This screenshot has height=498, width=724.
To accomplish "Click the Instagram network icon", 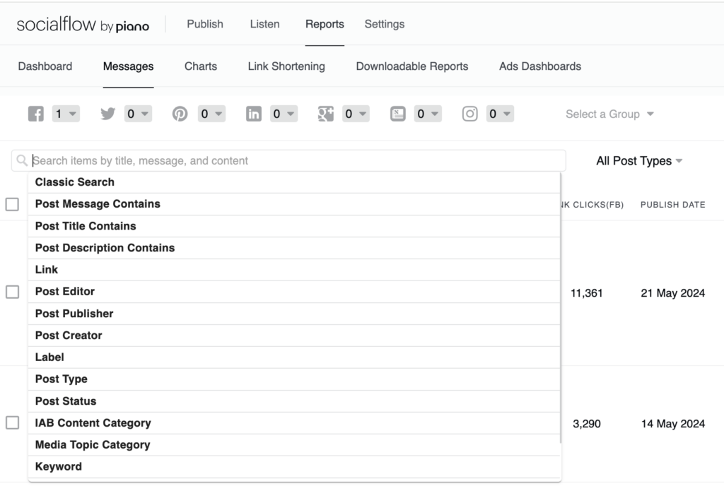I will point(470,114).
